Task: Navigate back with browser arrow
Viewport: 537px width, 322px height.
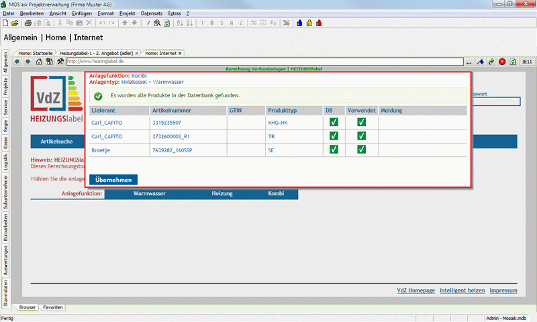Action: point(17,62)
